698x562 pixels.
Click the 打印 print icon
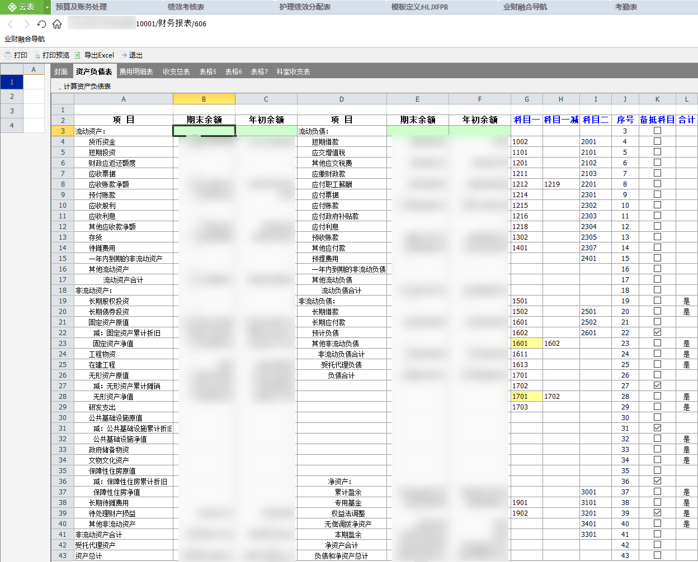pos(8,55)
